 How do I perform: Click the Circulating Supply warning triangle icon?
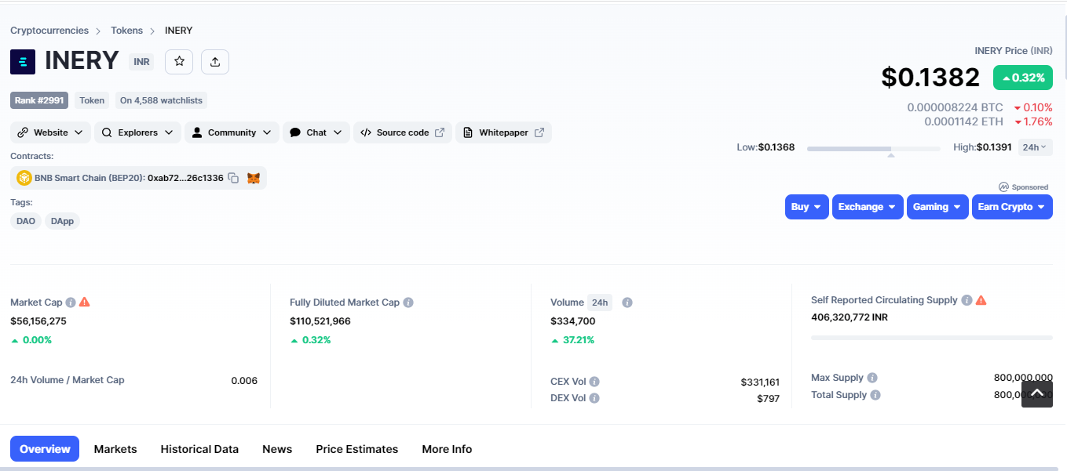tap(981, 300)
